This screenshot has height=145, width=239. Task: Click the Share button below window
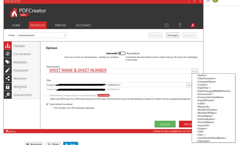click(53, 144)
